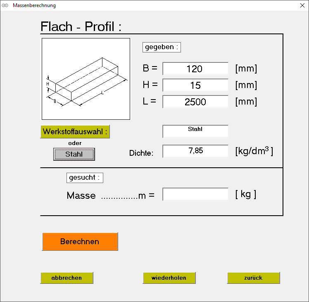
Task: Select the grey Stahl button
Action: point(74,154)
